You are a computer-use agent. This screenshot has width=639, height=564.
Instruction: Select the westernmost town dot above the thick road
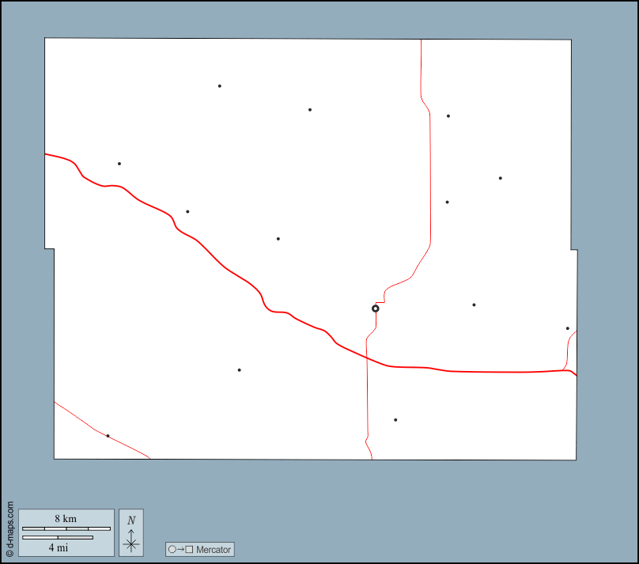119,164
